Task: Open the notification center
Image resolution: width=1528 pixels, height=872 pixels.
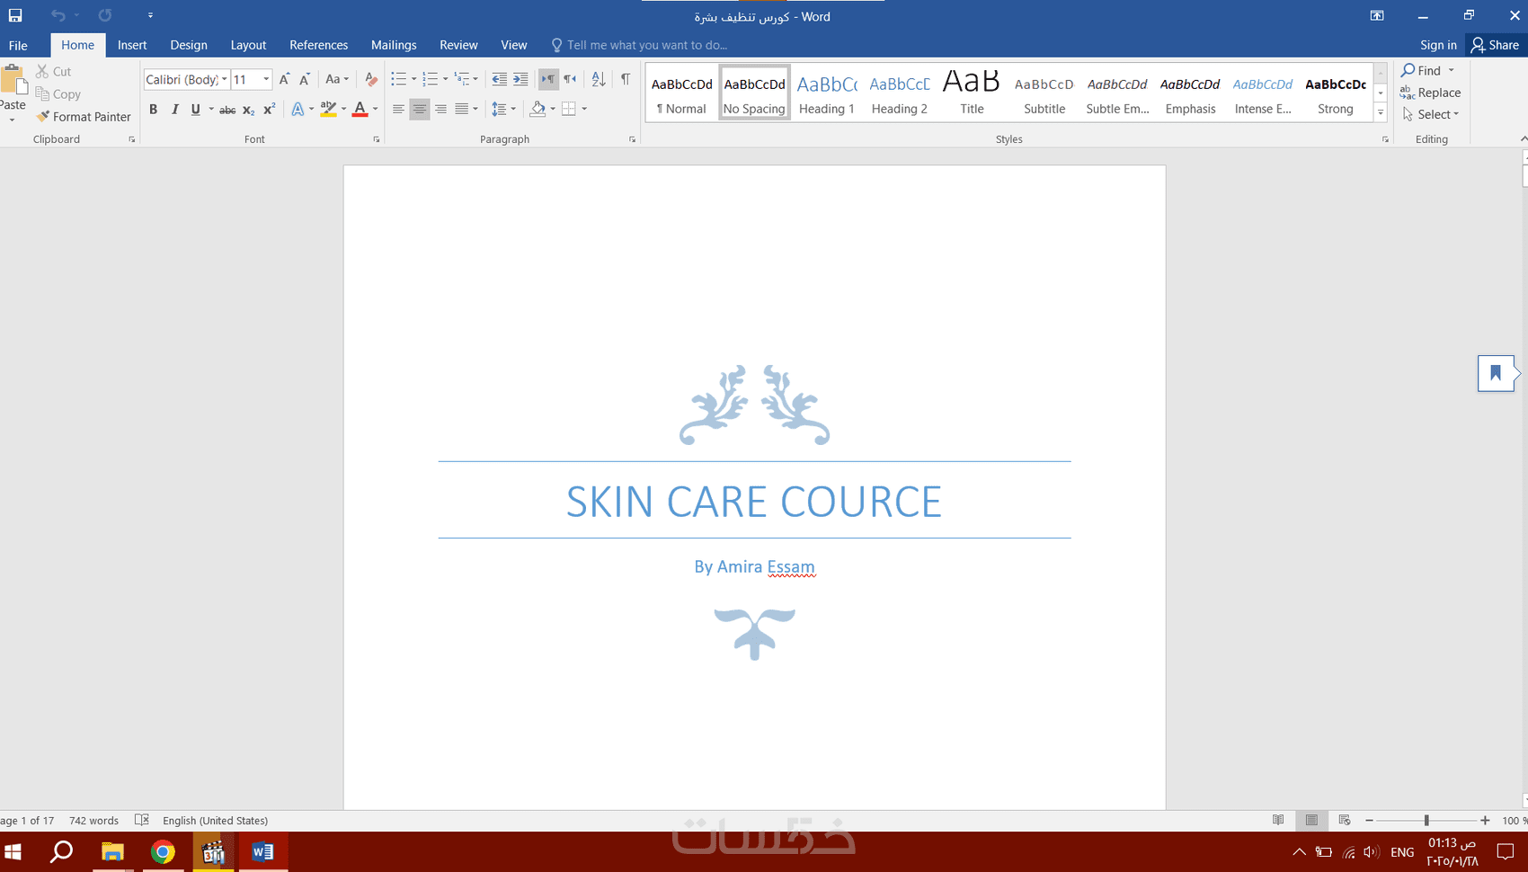Action: 1506,851
